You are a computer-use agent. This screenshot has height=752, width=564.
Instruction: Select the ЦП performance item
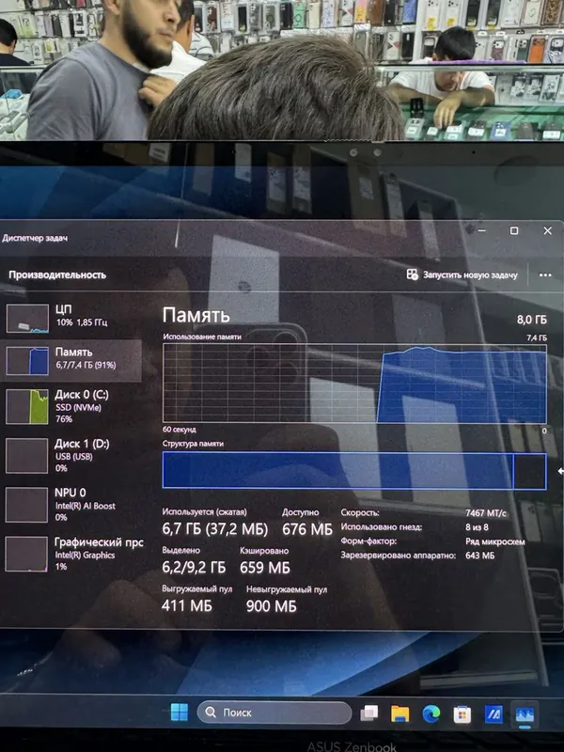tap(72, 318)
